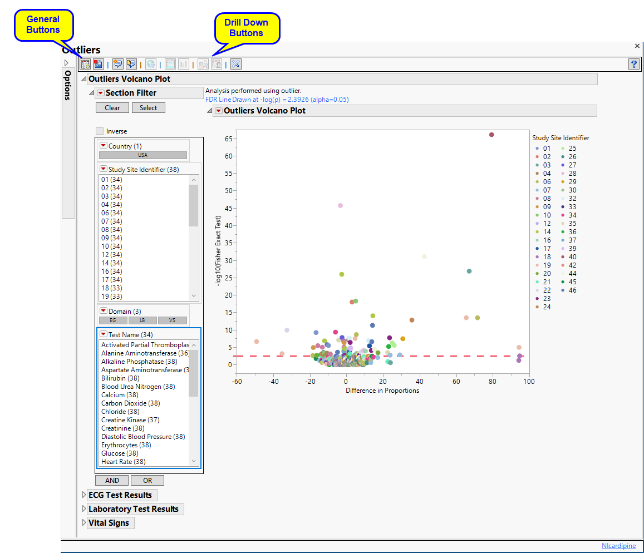Click the legend marker for site 40
Viewport: 644px width, 553px height.
[x=563, y=257]
